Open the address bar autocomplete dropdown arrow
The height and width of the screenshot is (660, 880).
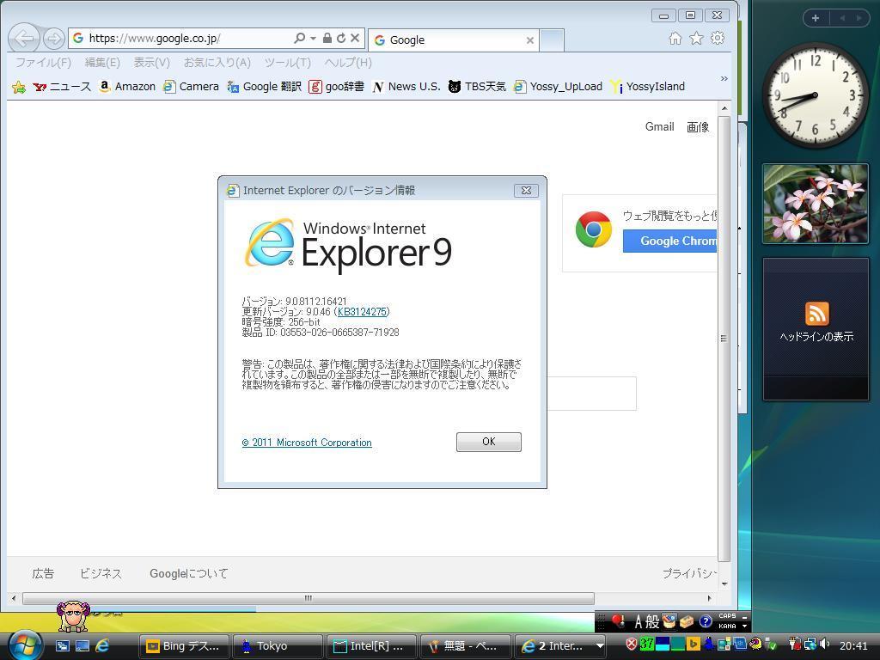coord(313,38)
